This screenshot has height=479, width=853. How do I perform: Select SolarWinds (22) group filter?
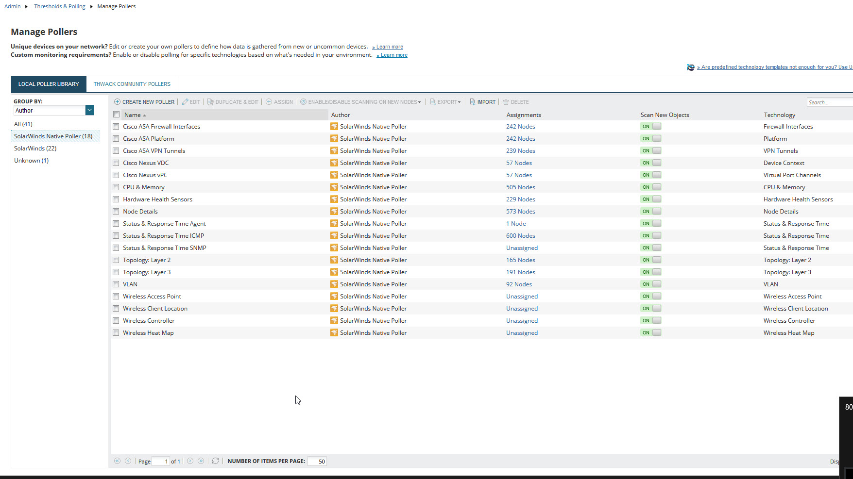(x=35, y=149)
